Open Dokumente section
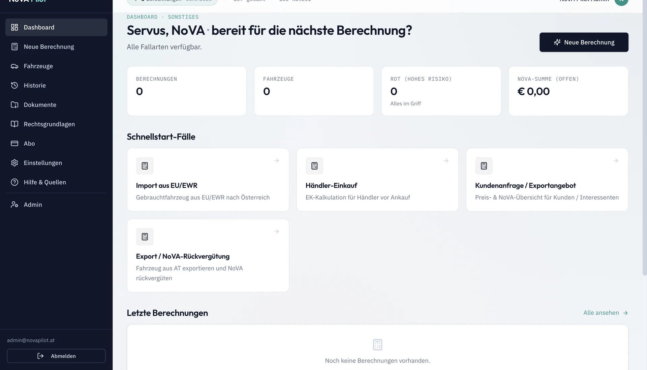Screen dimensions: 647x370 click(x=56, y=105)
